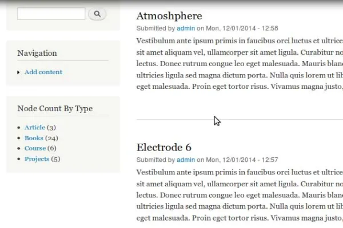Open the Course node type link

(x=35, y=148)
